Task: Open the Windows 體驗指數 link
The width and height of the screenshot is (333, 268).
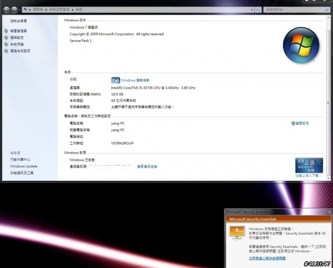Action: pyautogui.click(x=135, y=81)
